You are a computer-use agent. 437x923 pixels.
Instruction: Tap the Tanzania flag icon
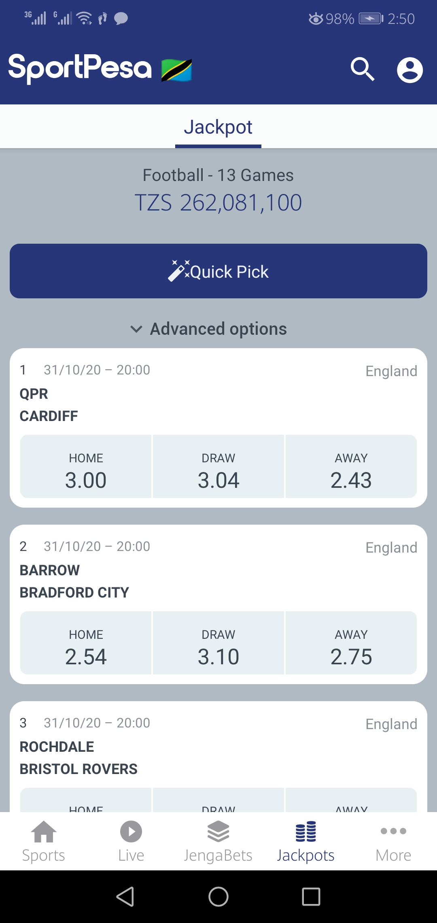(x=176, y=70)
